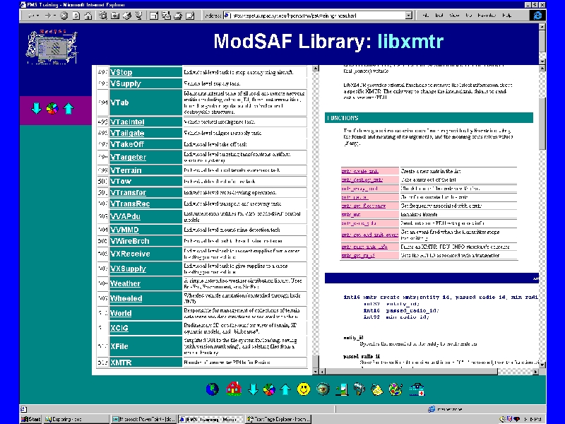Click the color wheel in purple sidebar
This screenshot has height=424, width=565.
[x=52, y=108]
